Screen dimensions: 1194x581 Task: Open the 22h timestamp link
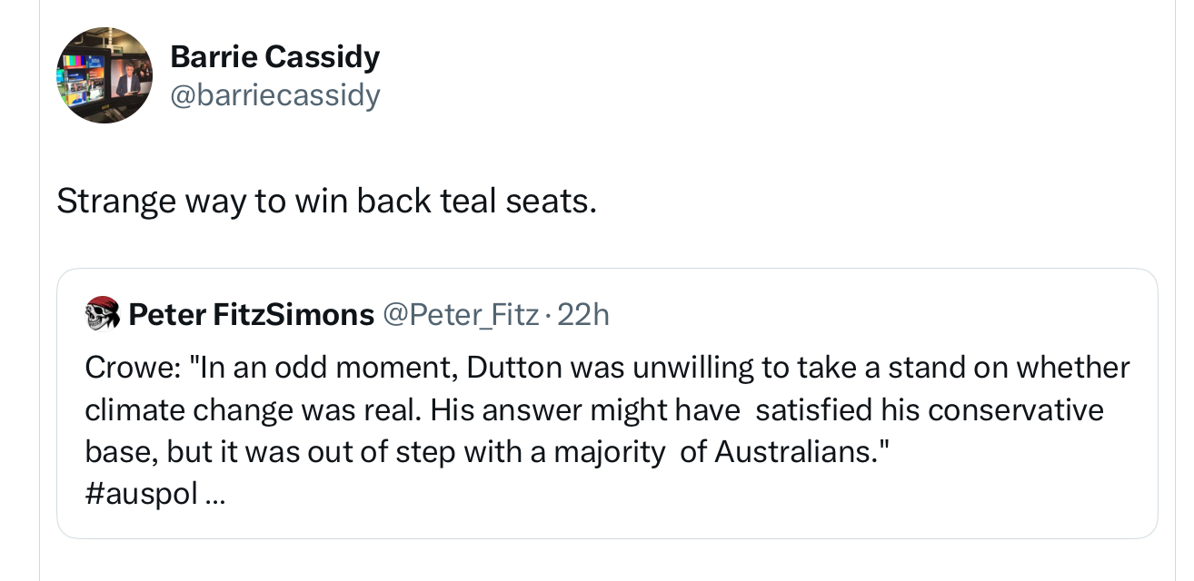click(x=582, y=315)
